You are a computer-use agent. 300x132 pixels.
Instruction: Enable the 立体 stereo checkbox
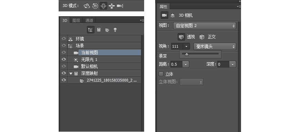161,74
